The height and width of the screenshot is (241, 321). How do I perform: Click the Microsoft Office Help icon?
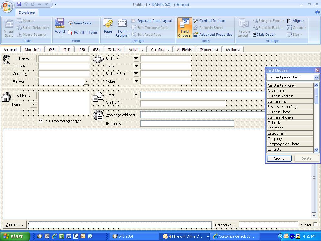[318, 12]
